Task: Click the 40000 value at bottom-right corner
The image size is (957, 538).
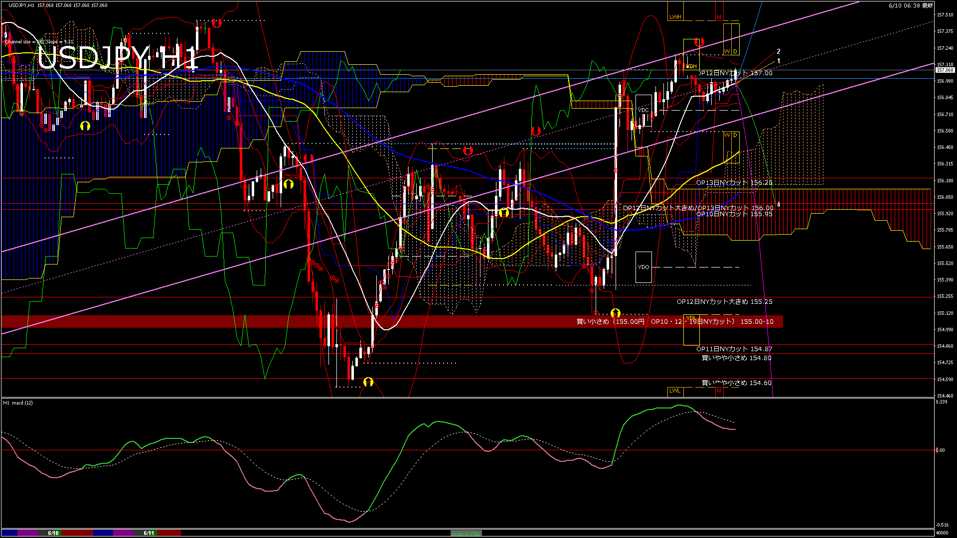Action: tap(941, 533)
